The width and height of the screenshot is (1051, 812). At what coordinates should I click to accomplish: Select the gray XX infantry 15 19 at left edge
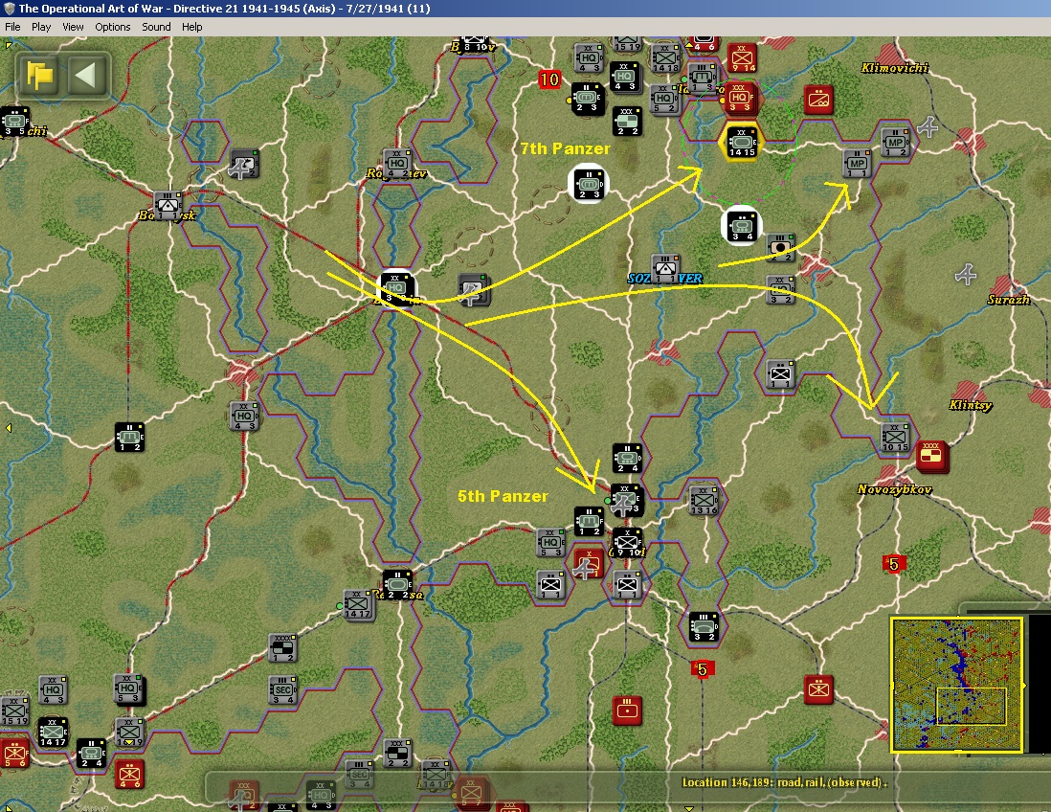click(x=14, y=710)
